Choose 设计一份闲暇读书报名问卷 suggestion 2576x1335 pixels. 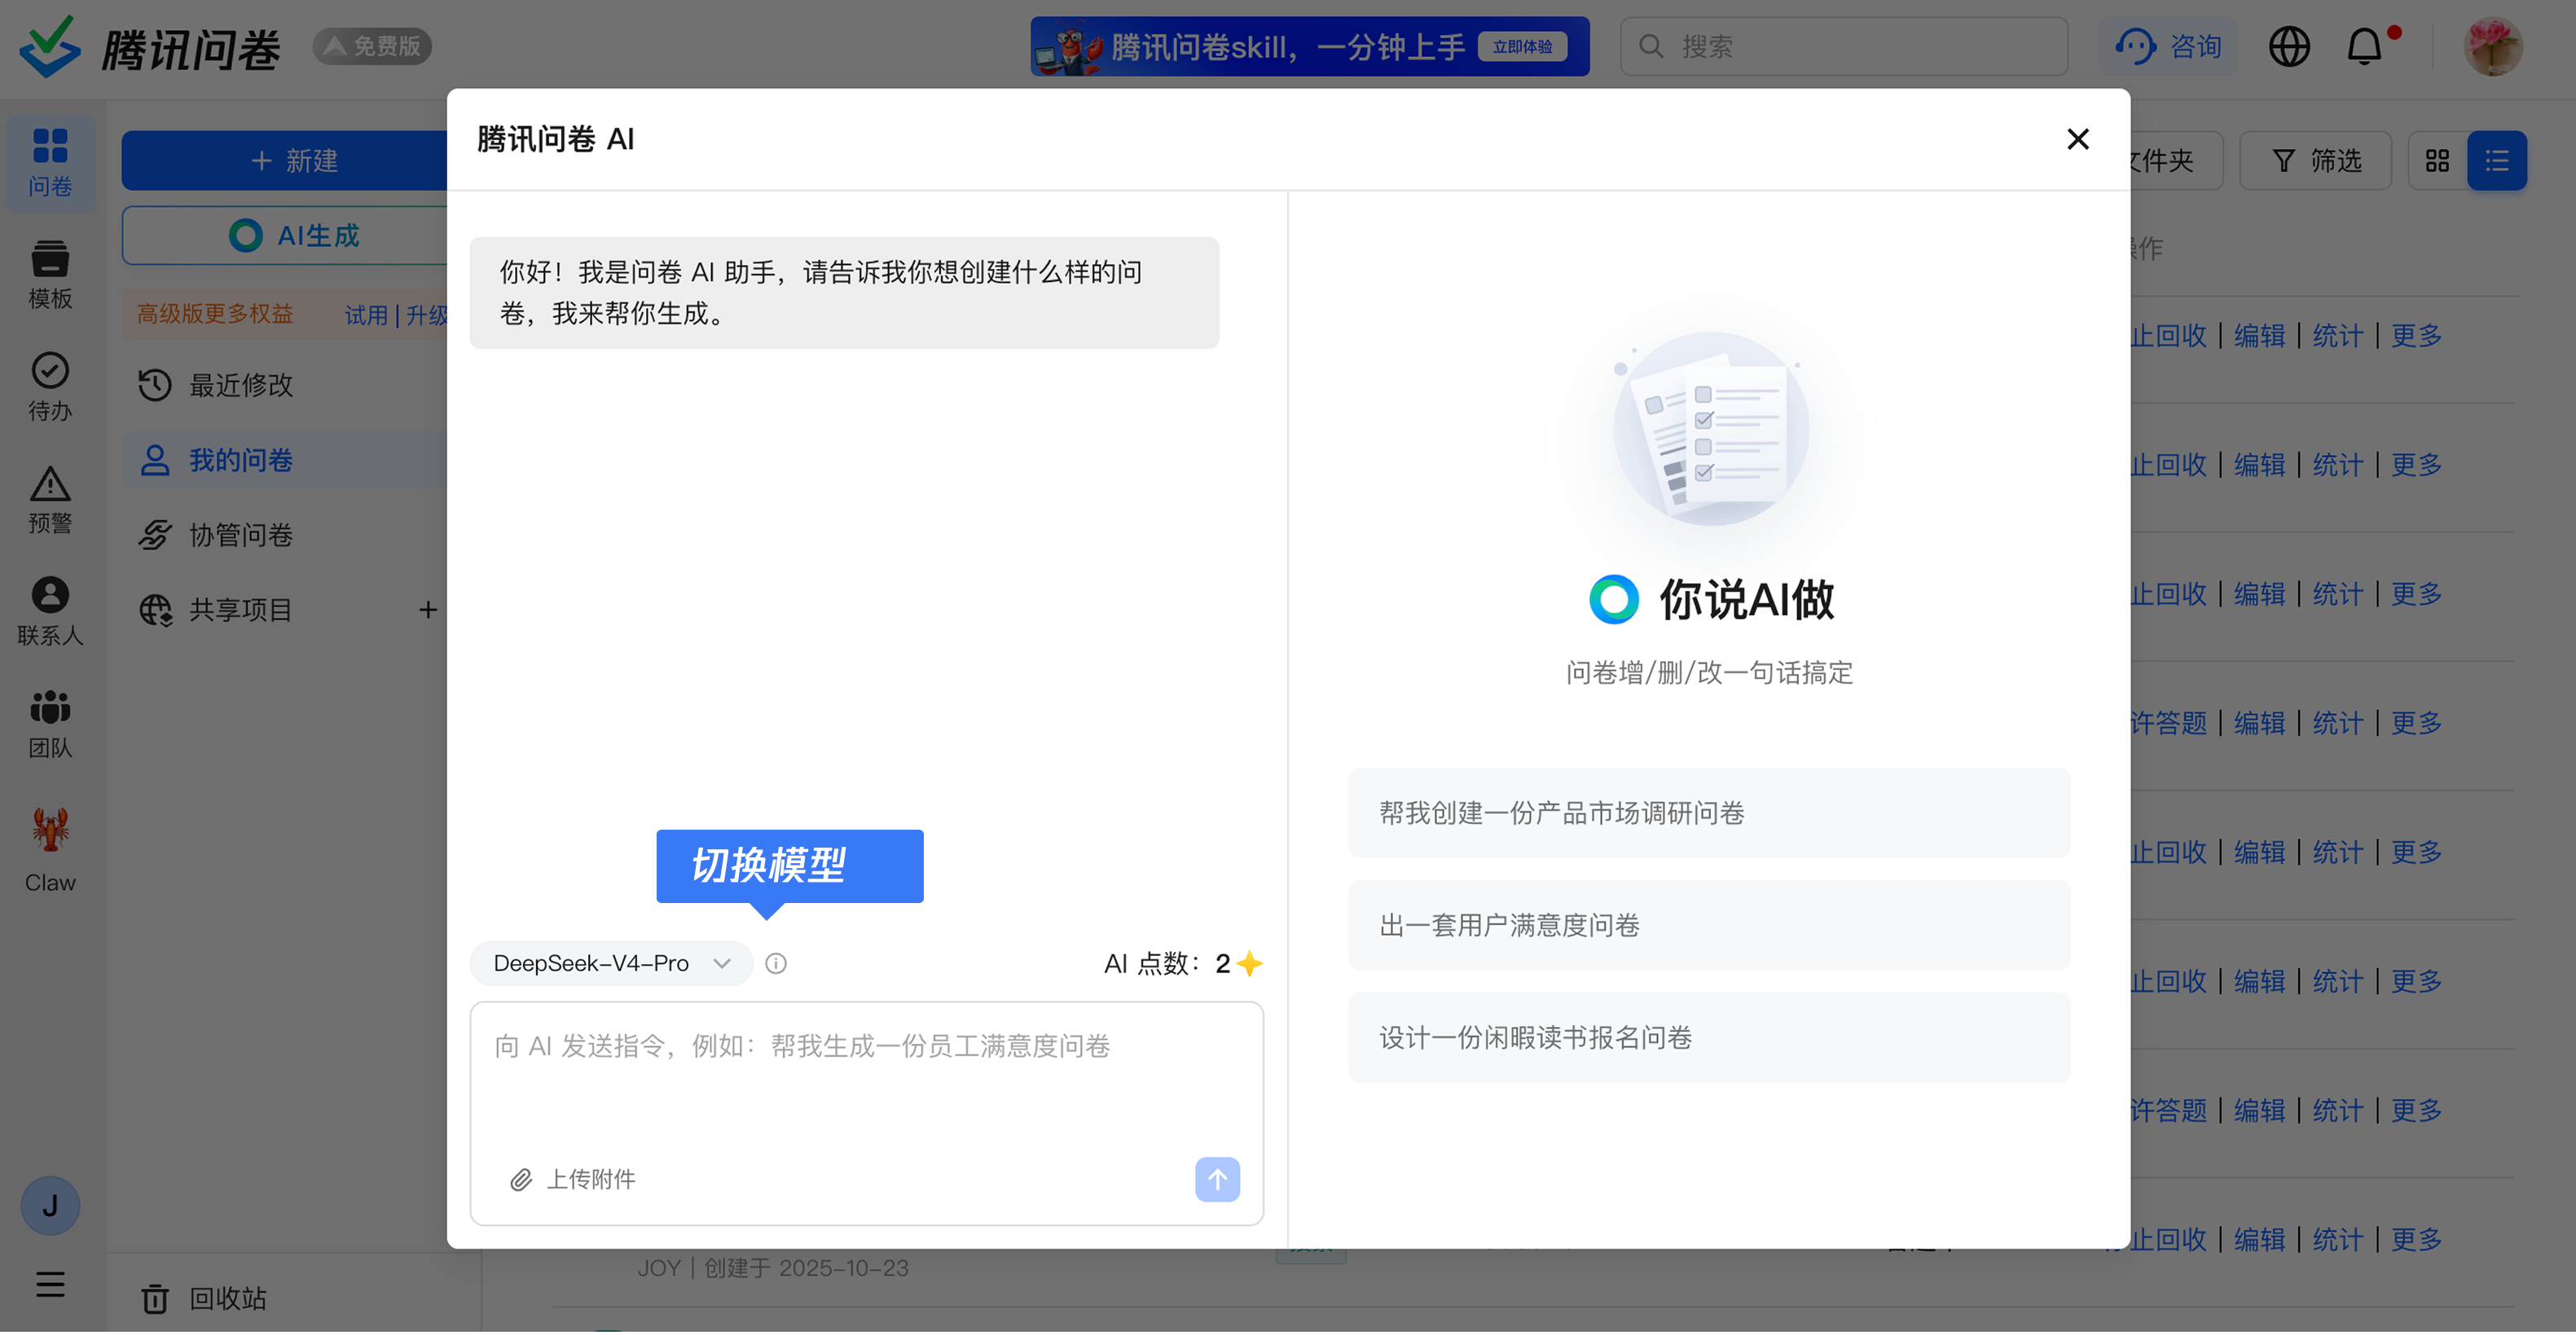point(1709,1038)
